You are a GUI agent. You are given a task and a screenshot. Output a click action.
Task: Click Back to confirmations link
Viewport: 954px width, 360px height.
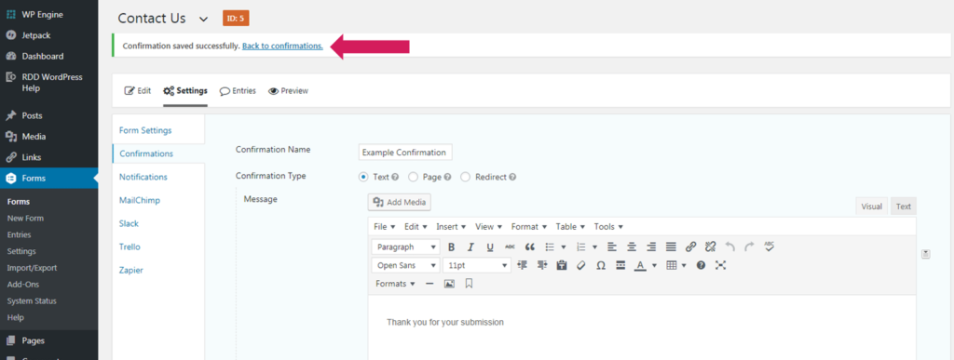(282, 47)
